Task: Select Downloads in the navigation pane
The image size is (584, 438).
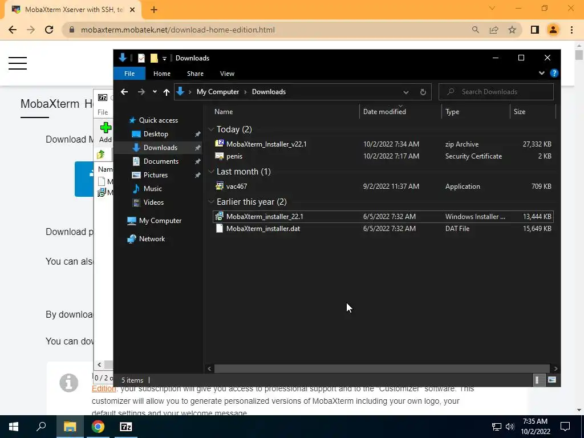Action: point(160,148)
